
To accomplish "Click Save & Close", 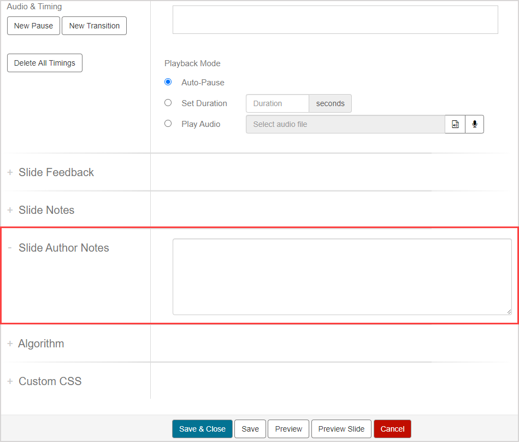I will (x=202, y=429).
